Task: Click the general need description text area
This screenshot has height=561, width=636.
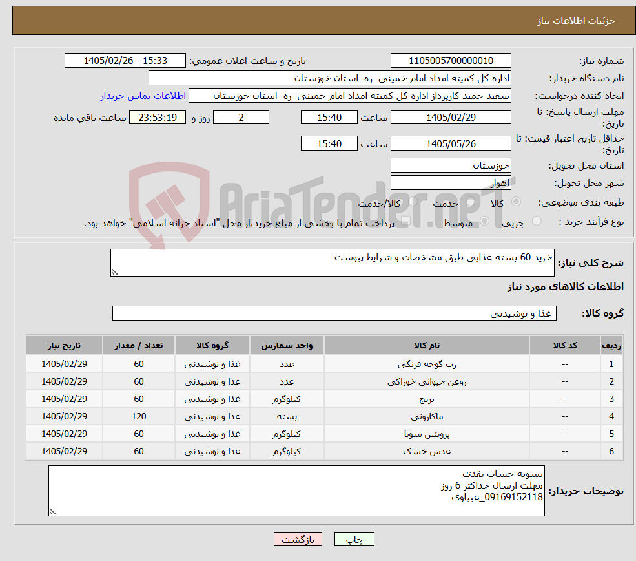Action: [x=332, y=262]
